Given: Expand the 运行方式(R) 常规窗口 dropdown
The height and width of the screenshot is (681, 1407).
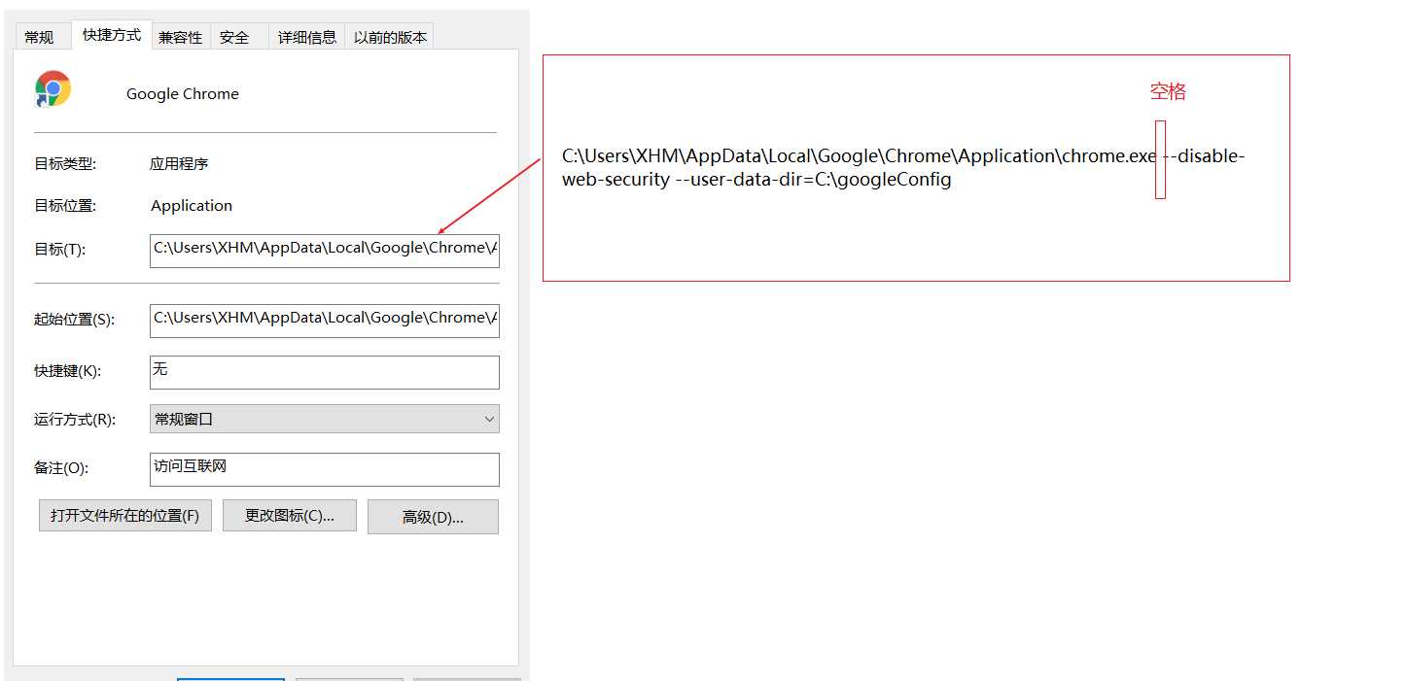Looking at the screenshot, I should pyautogui.click(x=325, y=419).
